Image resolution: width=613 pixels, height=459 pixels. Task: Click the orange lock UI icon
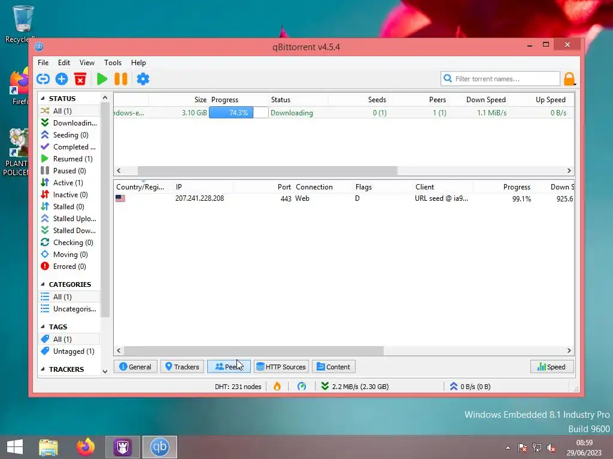point(569,79)
